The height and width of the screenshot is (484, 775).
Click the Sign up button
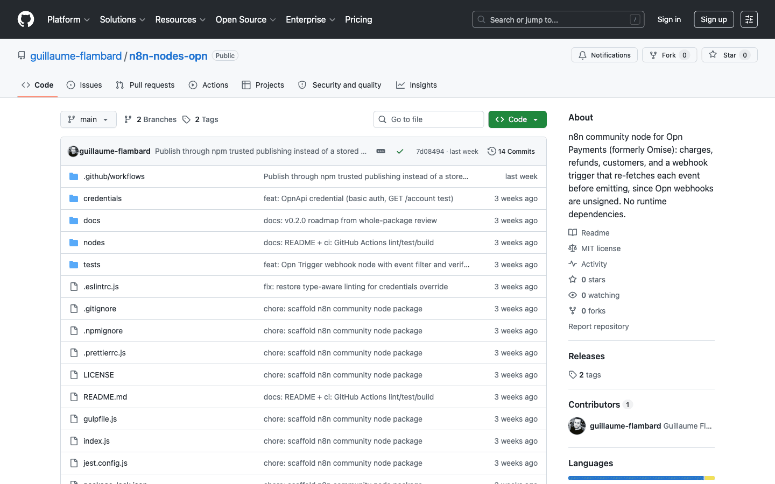[x=714, y=19]
